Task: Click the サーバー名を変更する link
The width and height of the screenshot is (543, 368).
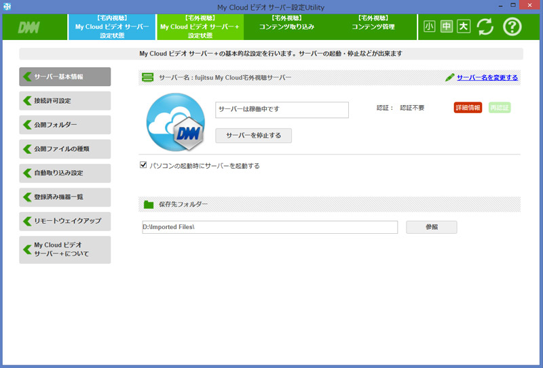Action: point(487,77)
